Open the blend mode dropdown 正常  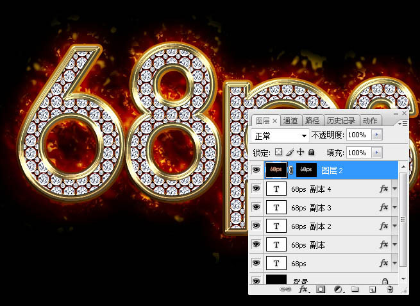coord(280,136)
